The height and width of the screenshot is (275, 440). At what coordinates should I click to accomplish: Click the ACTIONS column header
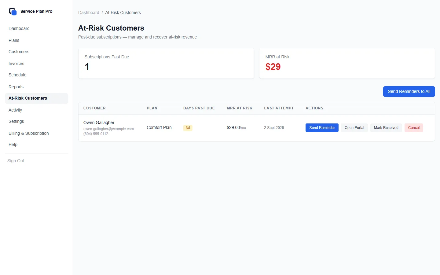click(314, 108)
